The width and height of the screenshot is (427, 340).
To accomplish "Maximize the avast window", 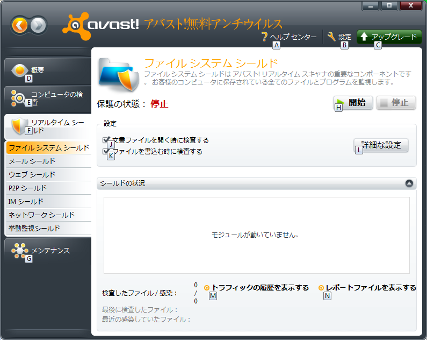I will click(389, 6).
